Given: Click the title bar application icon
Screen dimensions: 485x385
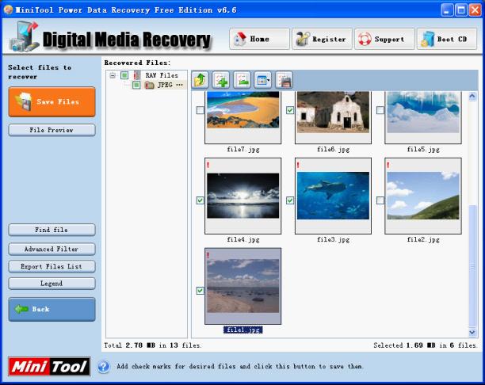Looking at the screenshot, I should pos(9,10).
